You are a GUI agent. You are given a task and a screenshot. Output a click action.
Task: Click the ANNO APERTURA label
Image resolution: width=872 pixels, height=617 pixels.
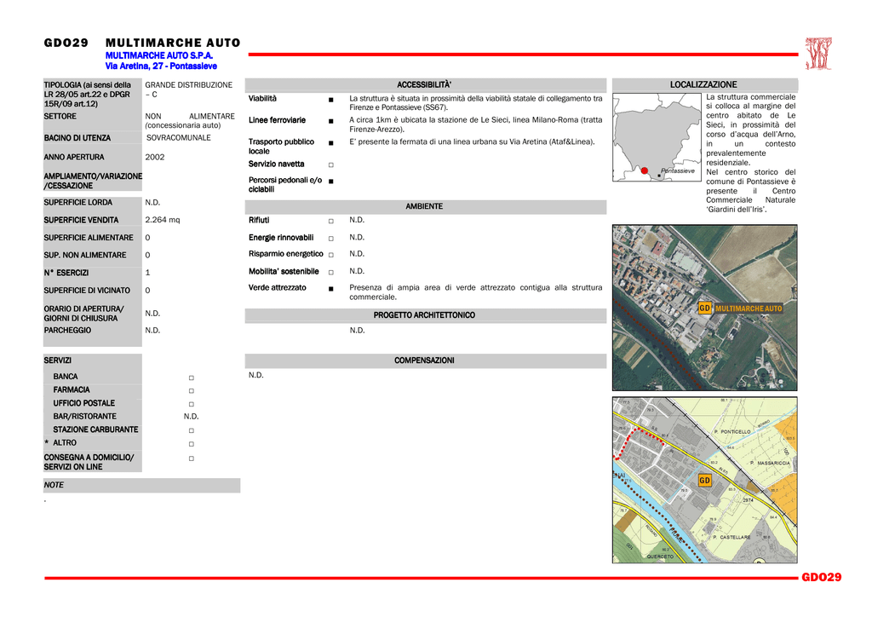click(74, 158)
